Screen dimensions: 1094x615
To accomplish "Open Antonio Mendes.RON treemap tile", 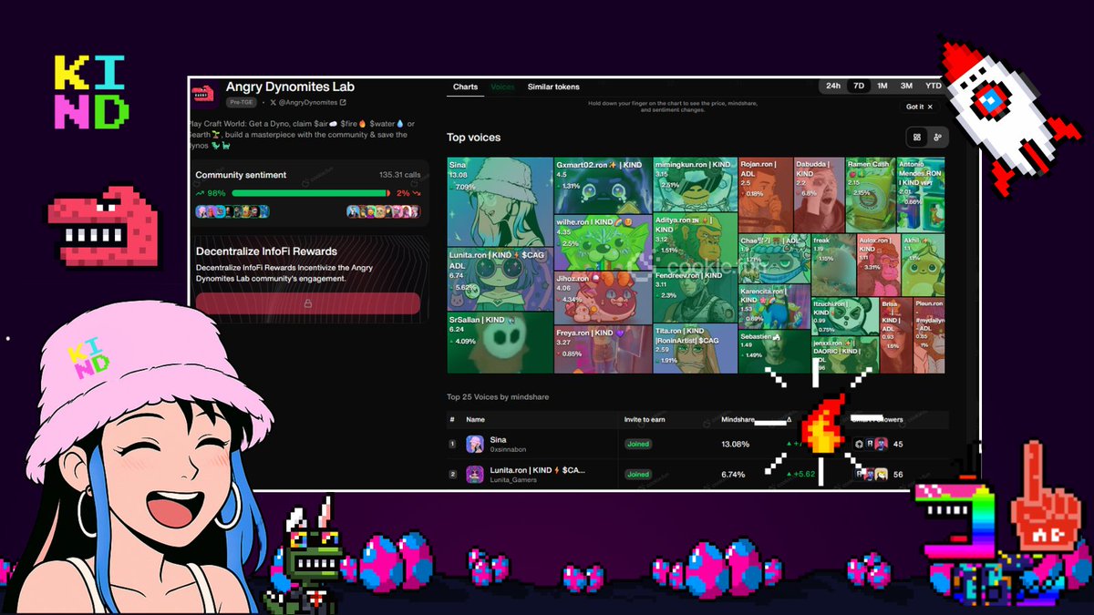I will (921, 194).
